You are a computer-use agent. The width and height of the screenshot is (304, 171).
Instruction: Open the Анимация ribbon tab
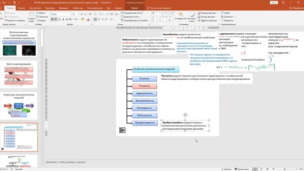(x=63, y=8)
